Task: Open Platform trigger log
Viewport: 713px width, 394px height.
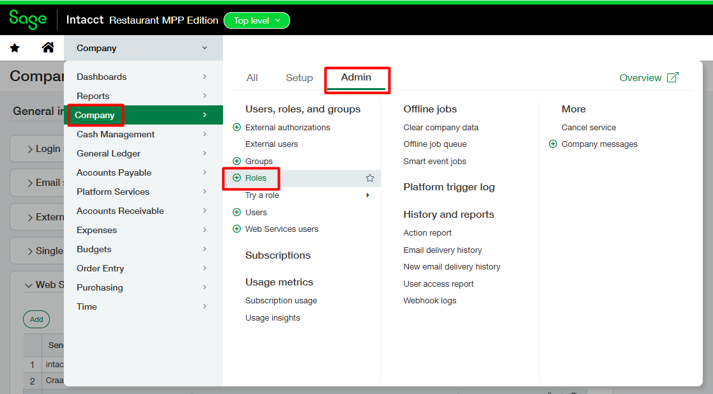Action: (448, 186)
